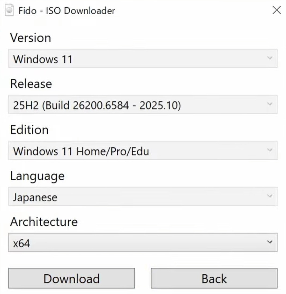Click the chevron arrow on Release dropdown
The width and height of the screenshot is (286, 294).
coord(270,104)
